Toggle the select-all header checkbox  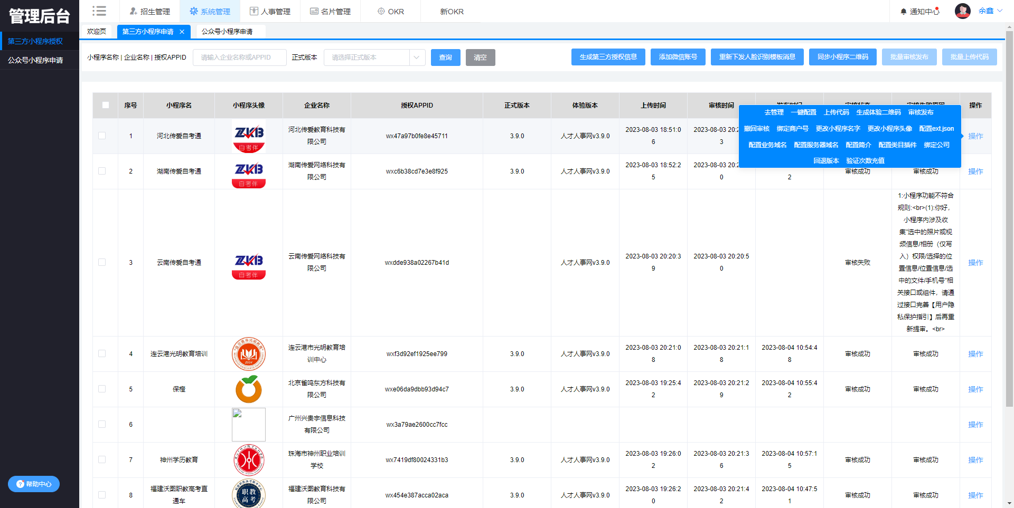click(106, 105)
